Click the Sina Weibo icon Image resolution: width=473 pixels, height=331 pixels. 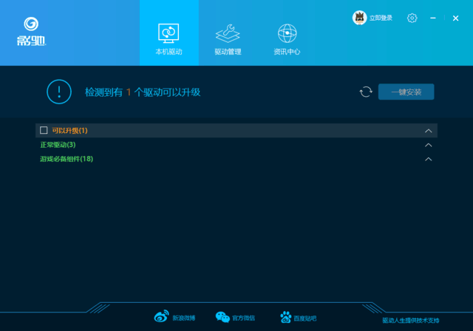point(161,316)
